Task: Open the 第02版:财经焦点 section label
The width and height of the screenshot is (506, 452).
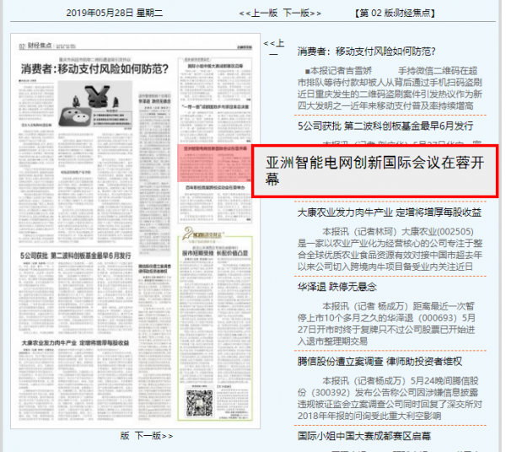Action: pos(396,13)
